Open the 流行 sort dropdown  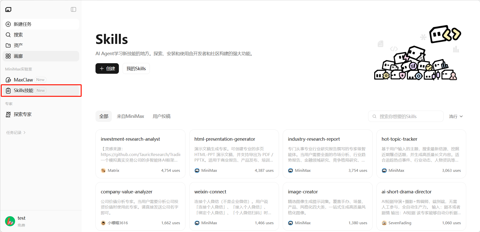[x=456, y=116]
